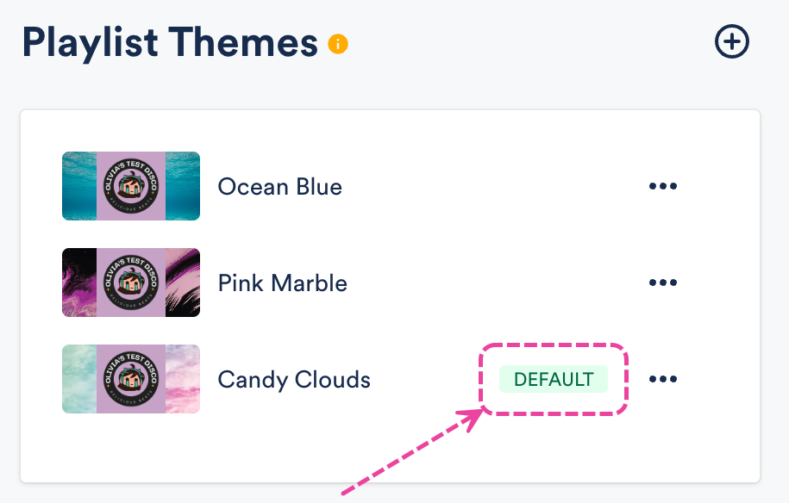Screen dimensions: 789x503
Task: Click the teal cloud side of Candy Clouds thumbnail
Action: point(78,379)
